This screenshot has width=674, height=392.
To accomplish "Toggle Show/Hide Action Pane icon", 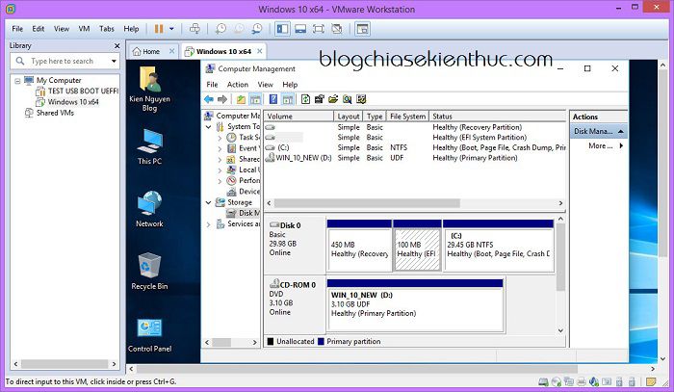I will tap(288, 100).
